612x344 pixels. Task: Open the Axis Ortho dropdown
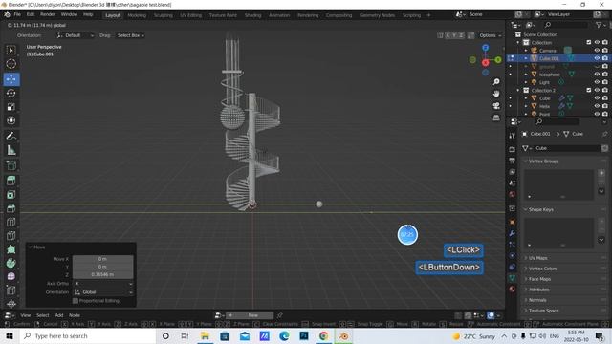click(x=103, y=284)
